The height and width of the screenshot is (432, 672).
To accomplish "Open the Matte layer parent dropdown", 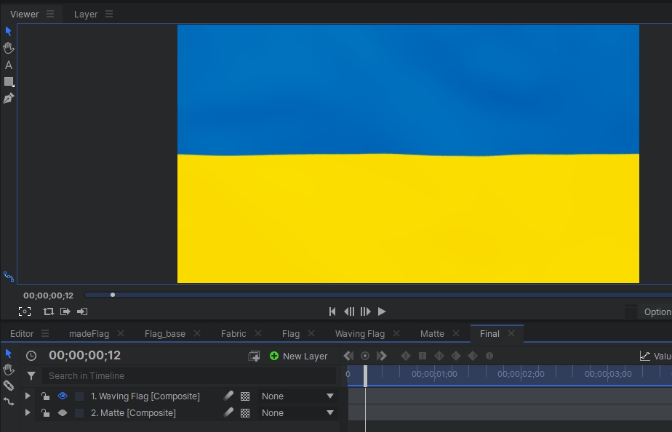I will point(297,413).
